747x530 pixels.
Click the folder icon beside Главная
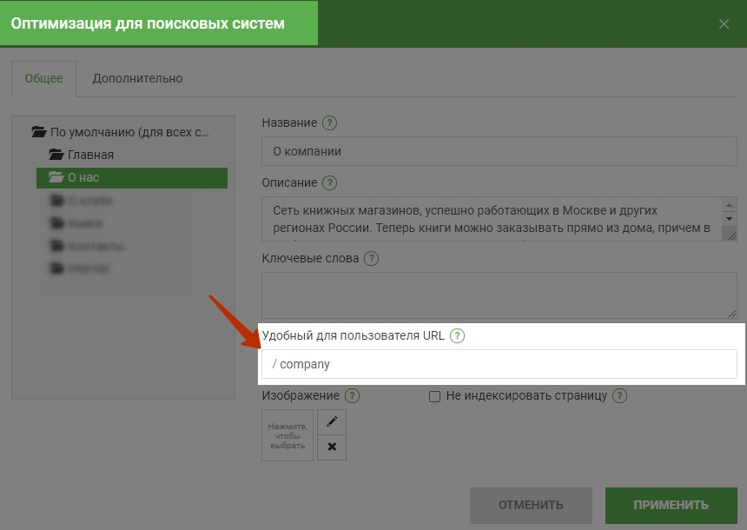[56, 155]
